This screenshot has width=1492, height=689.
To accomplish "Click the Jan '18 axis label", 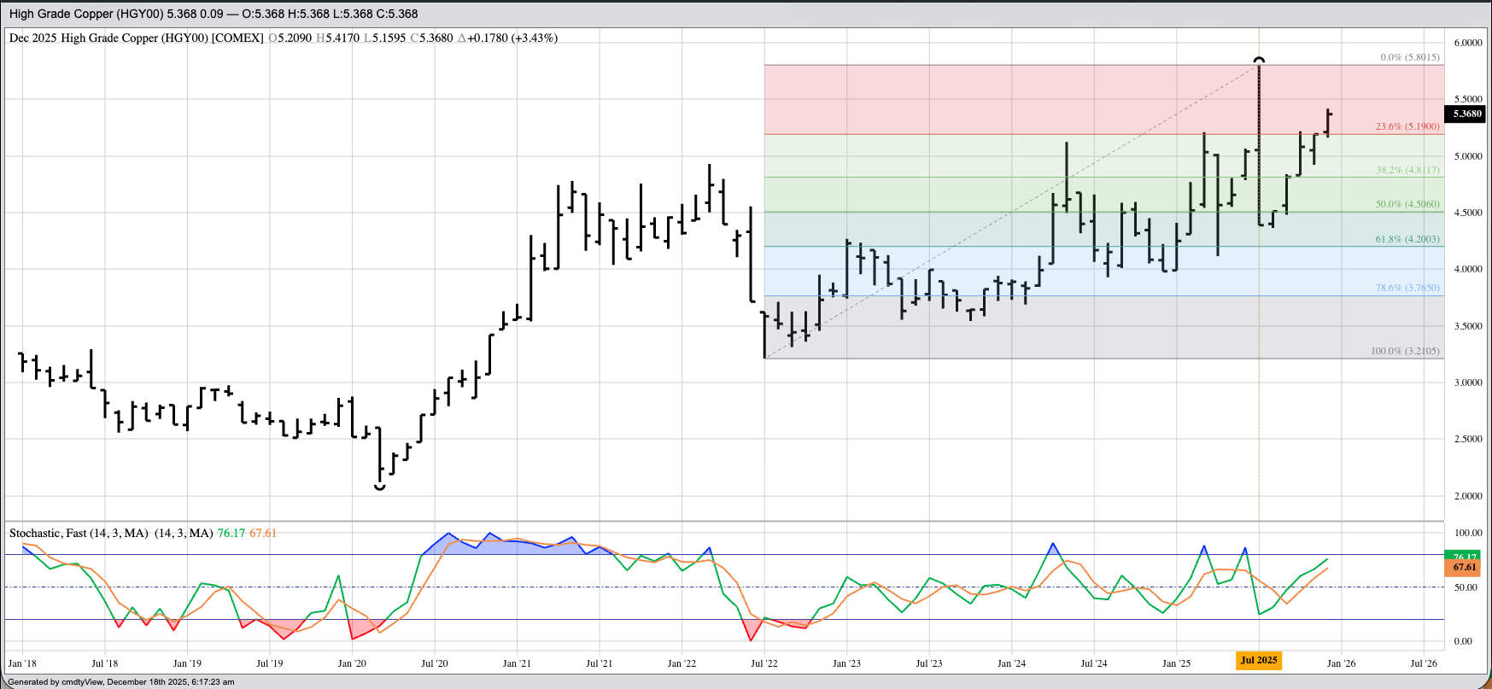I will coord(22,663).
